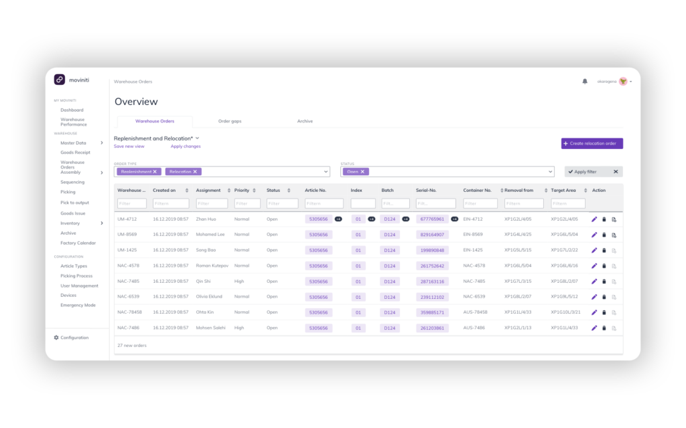Viewport: 686px width, 428px height.
Task: Click the moviniti logo icon
Action: pyautogui.click(x=60, y=80)
